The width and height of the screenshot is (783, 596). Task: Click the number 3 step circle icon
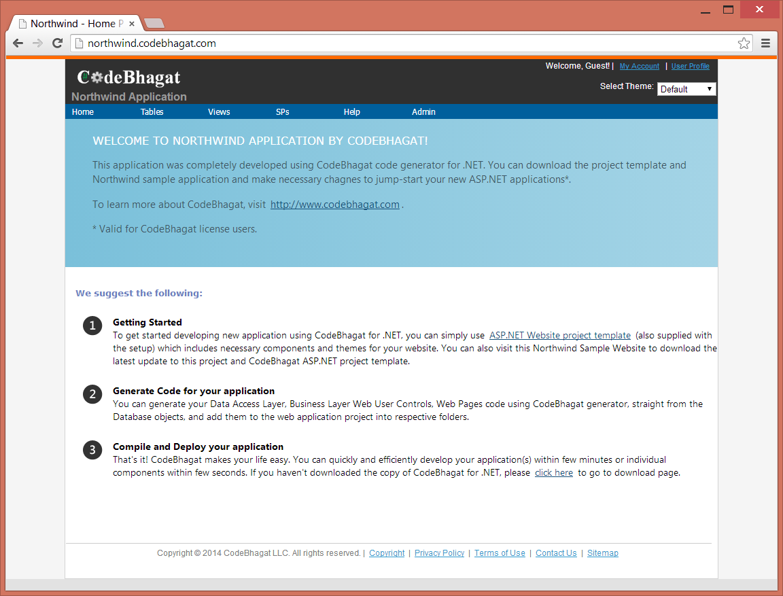click(x=92, y=450)
